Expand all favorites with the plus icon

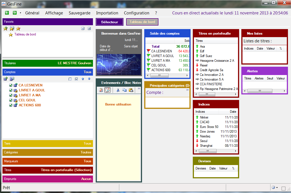[x=89, y=29]
